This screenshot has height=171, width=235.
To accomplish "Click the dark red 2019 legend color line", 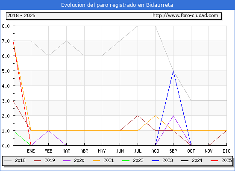I will click(x=37, y=161).
